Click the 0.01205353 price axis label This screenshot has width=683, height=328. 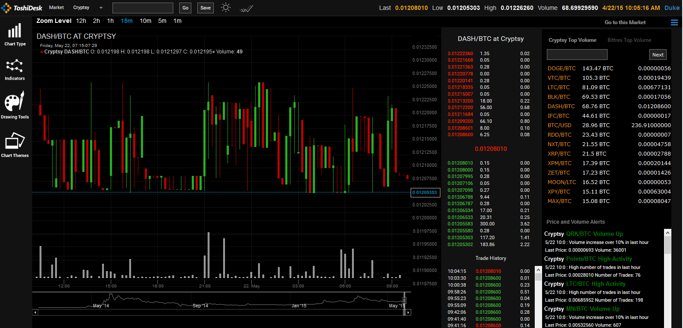426,193
